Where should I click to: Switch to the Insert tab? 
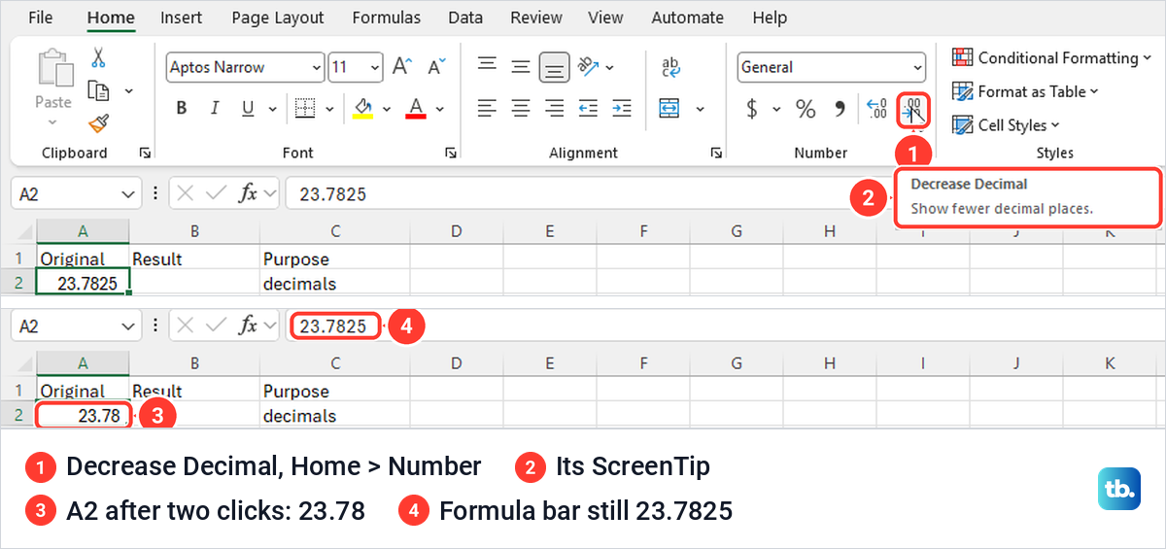182,17
